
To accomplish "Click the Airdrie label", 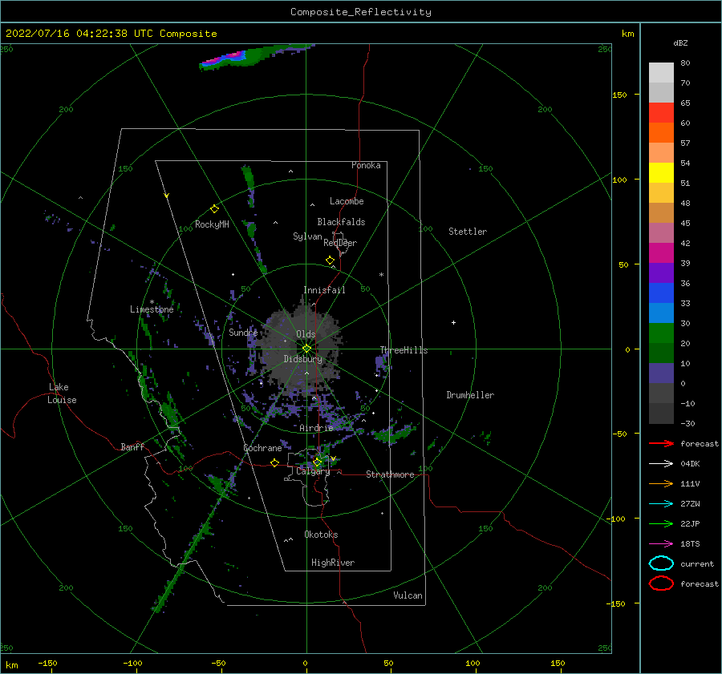I will (316, 428).
